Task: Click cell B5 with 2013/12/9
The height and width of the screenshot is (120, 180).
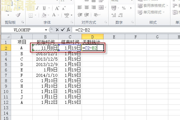Action: point(46,64)
